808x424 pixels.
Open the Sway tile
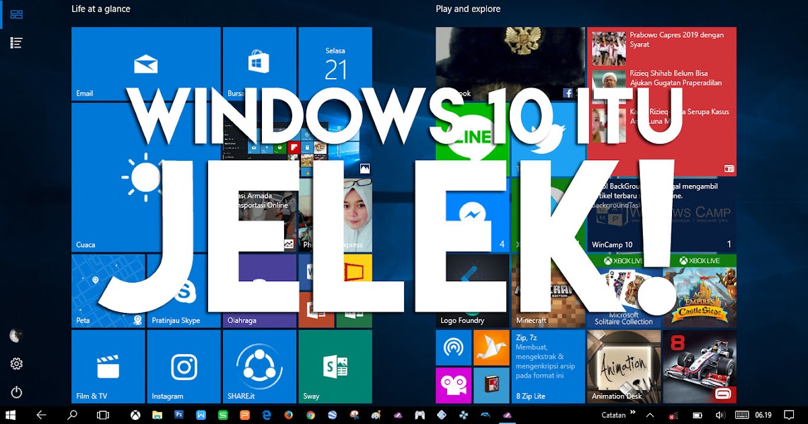click(x=335, y=366)
